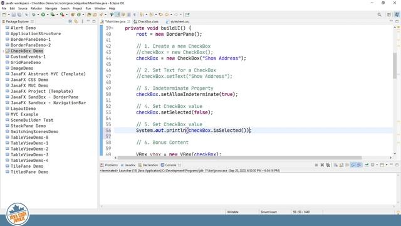Open the File menu

4,8
